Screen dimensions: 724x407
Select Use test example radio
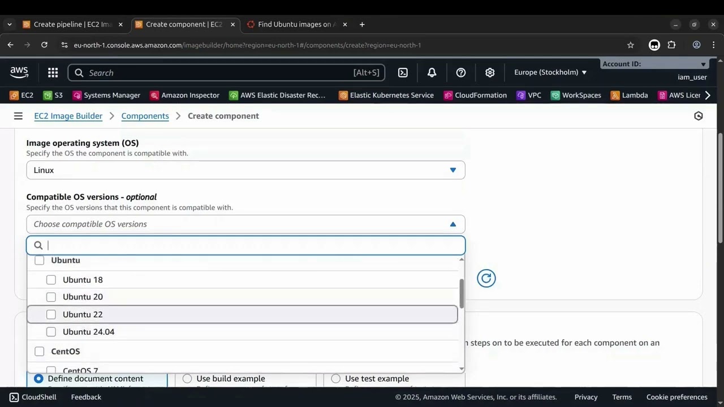336,379
